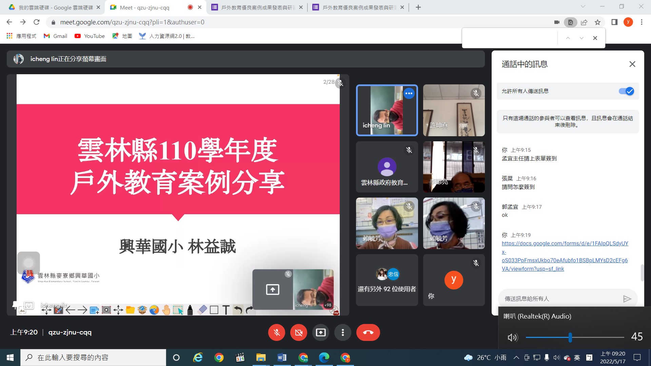Click the black marker pen in the shared slide toolbar
Viewport: 651px width, 366px height.
click(x=190, y=310)
